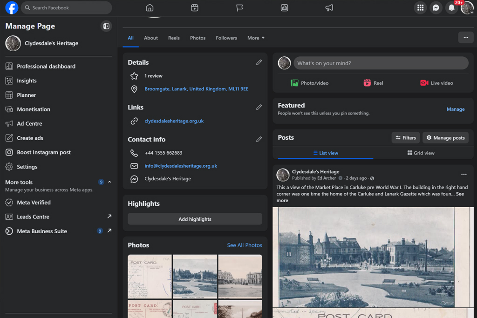Click the Add highlights button
477x318 pixels.
pyautogui.click(x=195, y=219)
